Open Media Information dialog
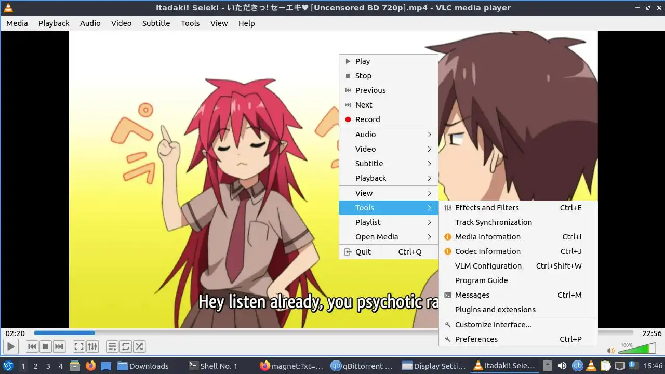 pyautogui.click(x=518, y=237)
